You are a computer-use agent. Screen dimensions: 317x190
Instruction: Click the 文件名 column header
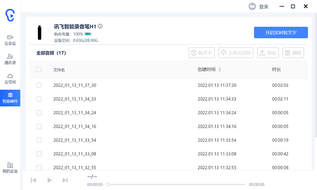click(x=59, y=70)
